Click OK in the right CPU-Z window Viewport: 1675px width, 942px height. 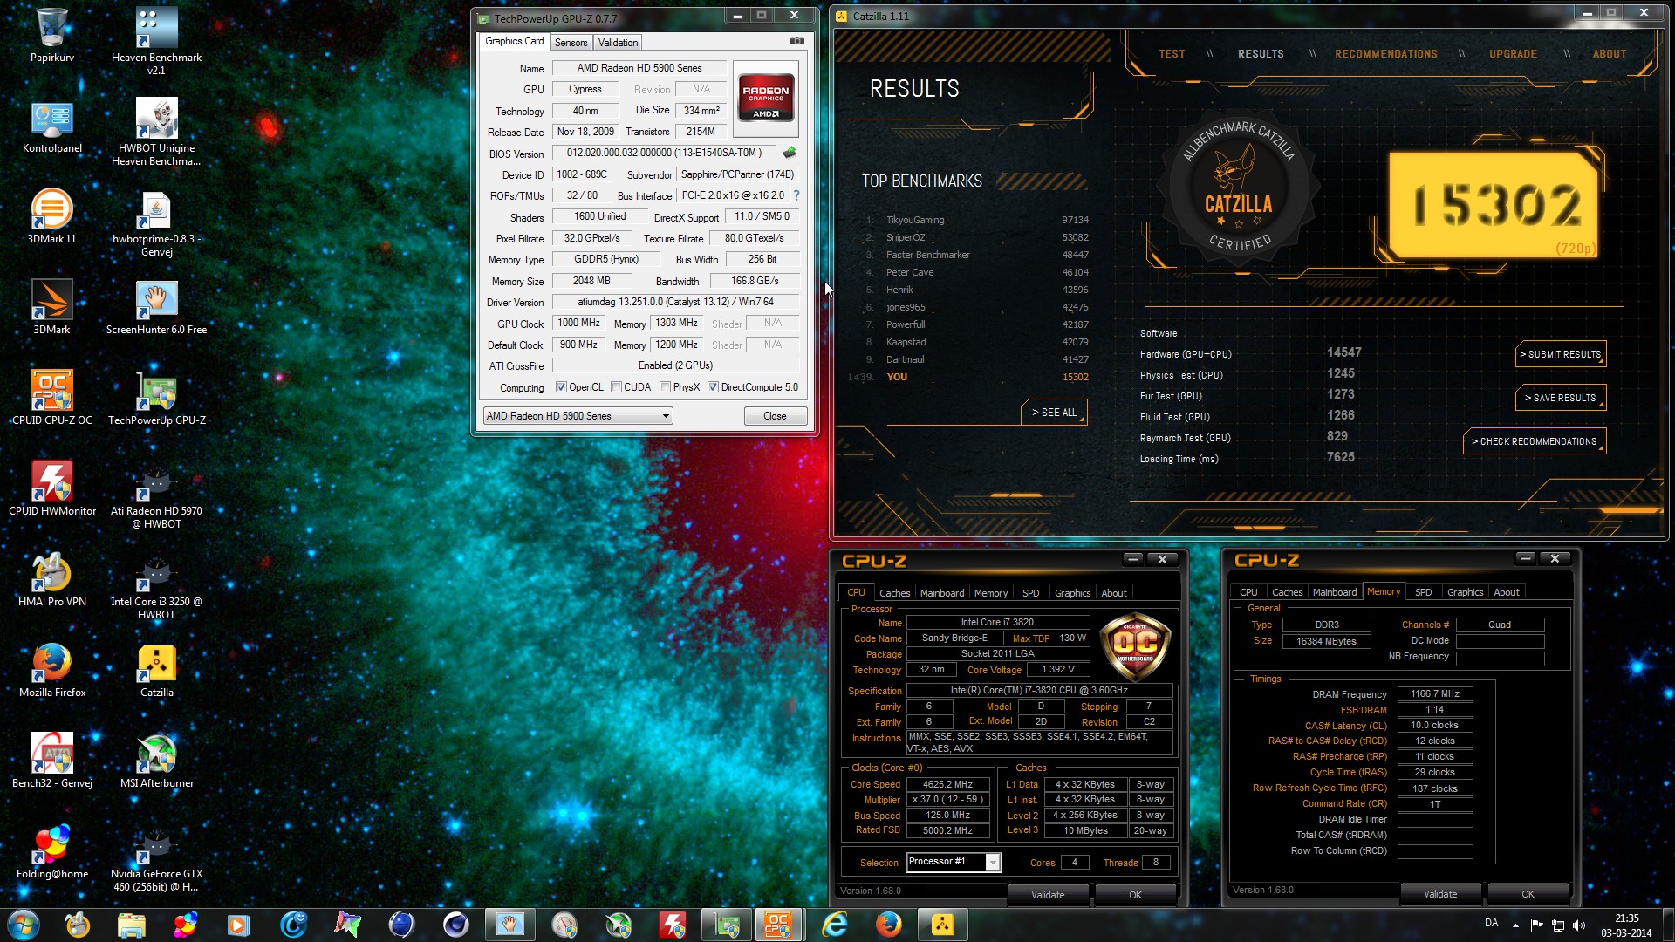coord(1528,894)
